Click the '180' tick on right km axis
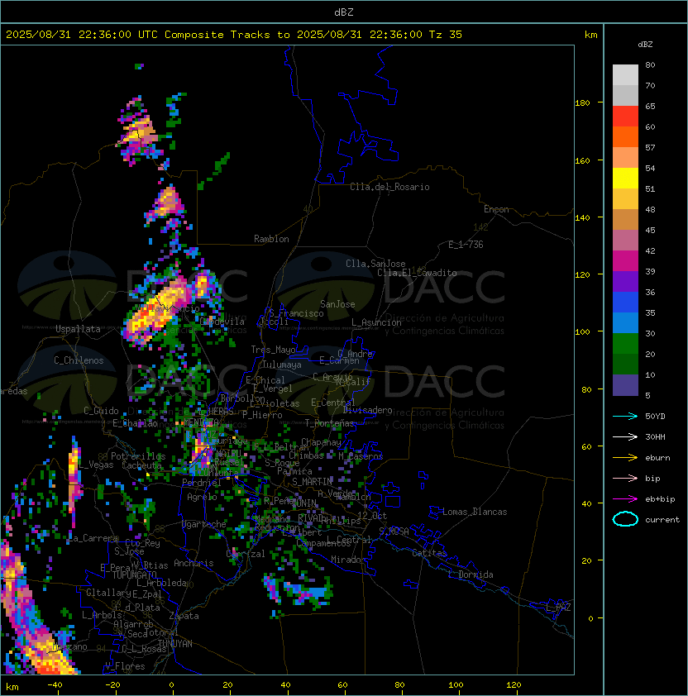The width and height of the screenshot is (688, 696). click(582, 103)
